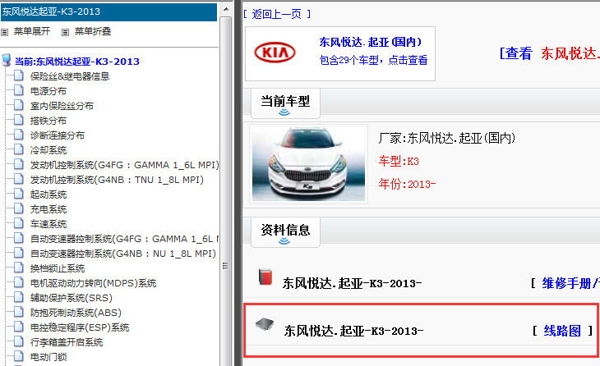Open 辅助保护系统(SRS) tree item

[x=72, y=298]
